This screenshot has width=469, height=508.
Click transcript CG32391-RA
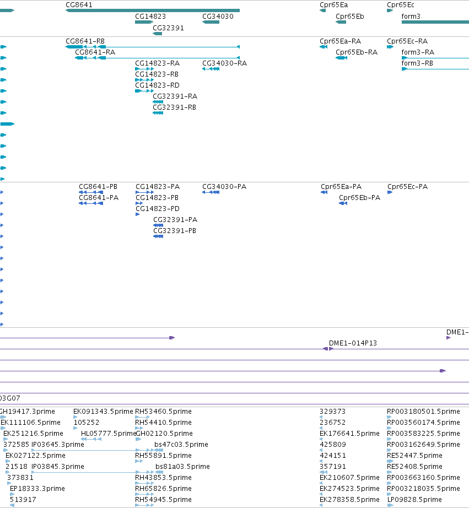click(x=158, y=102)
